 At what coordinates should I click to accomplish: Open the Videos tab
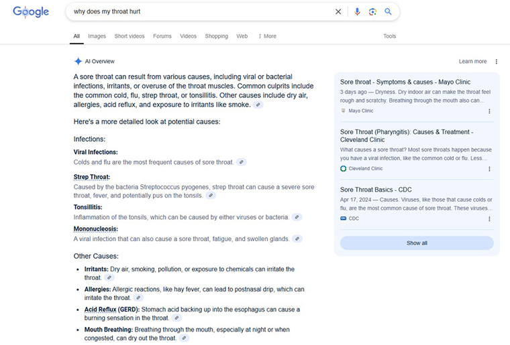point(189,36)
